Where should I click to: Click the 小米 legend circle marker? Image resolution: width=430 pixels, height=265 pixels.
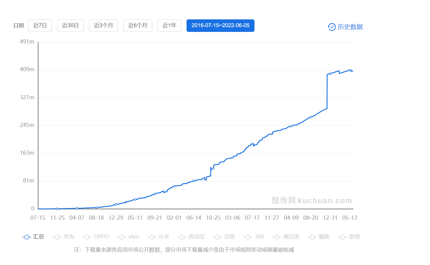click(x=152, y=237)
